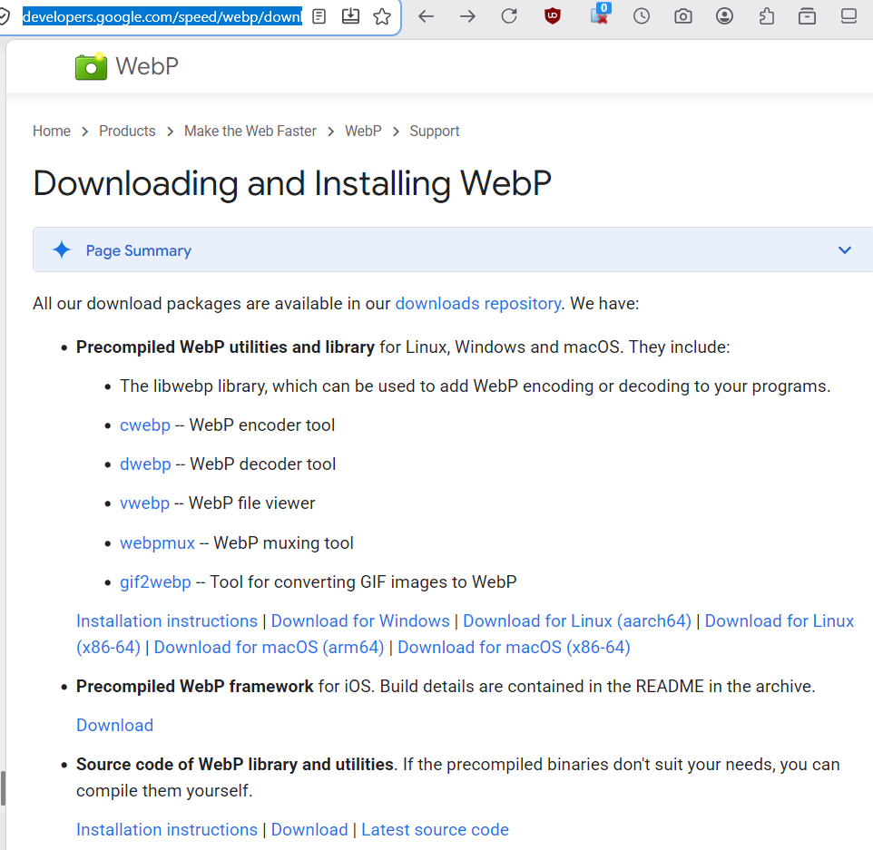Click the Page Summary sparkle icon
Viewport: 873px width, 850px height.
point(62,249)
